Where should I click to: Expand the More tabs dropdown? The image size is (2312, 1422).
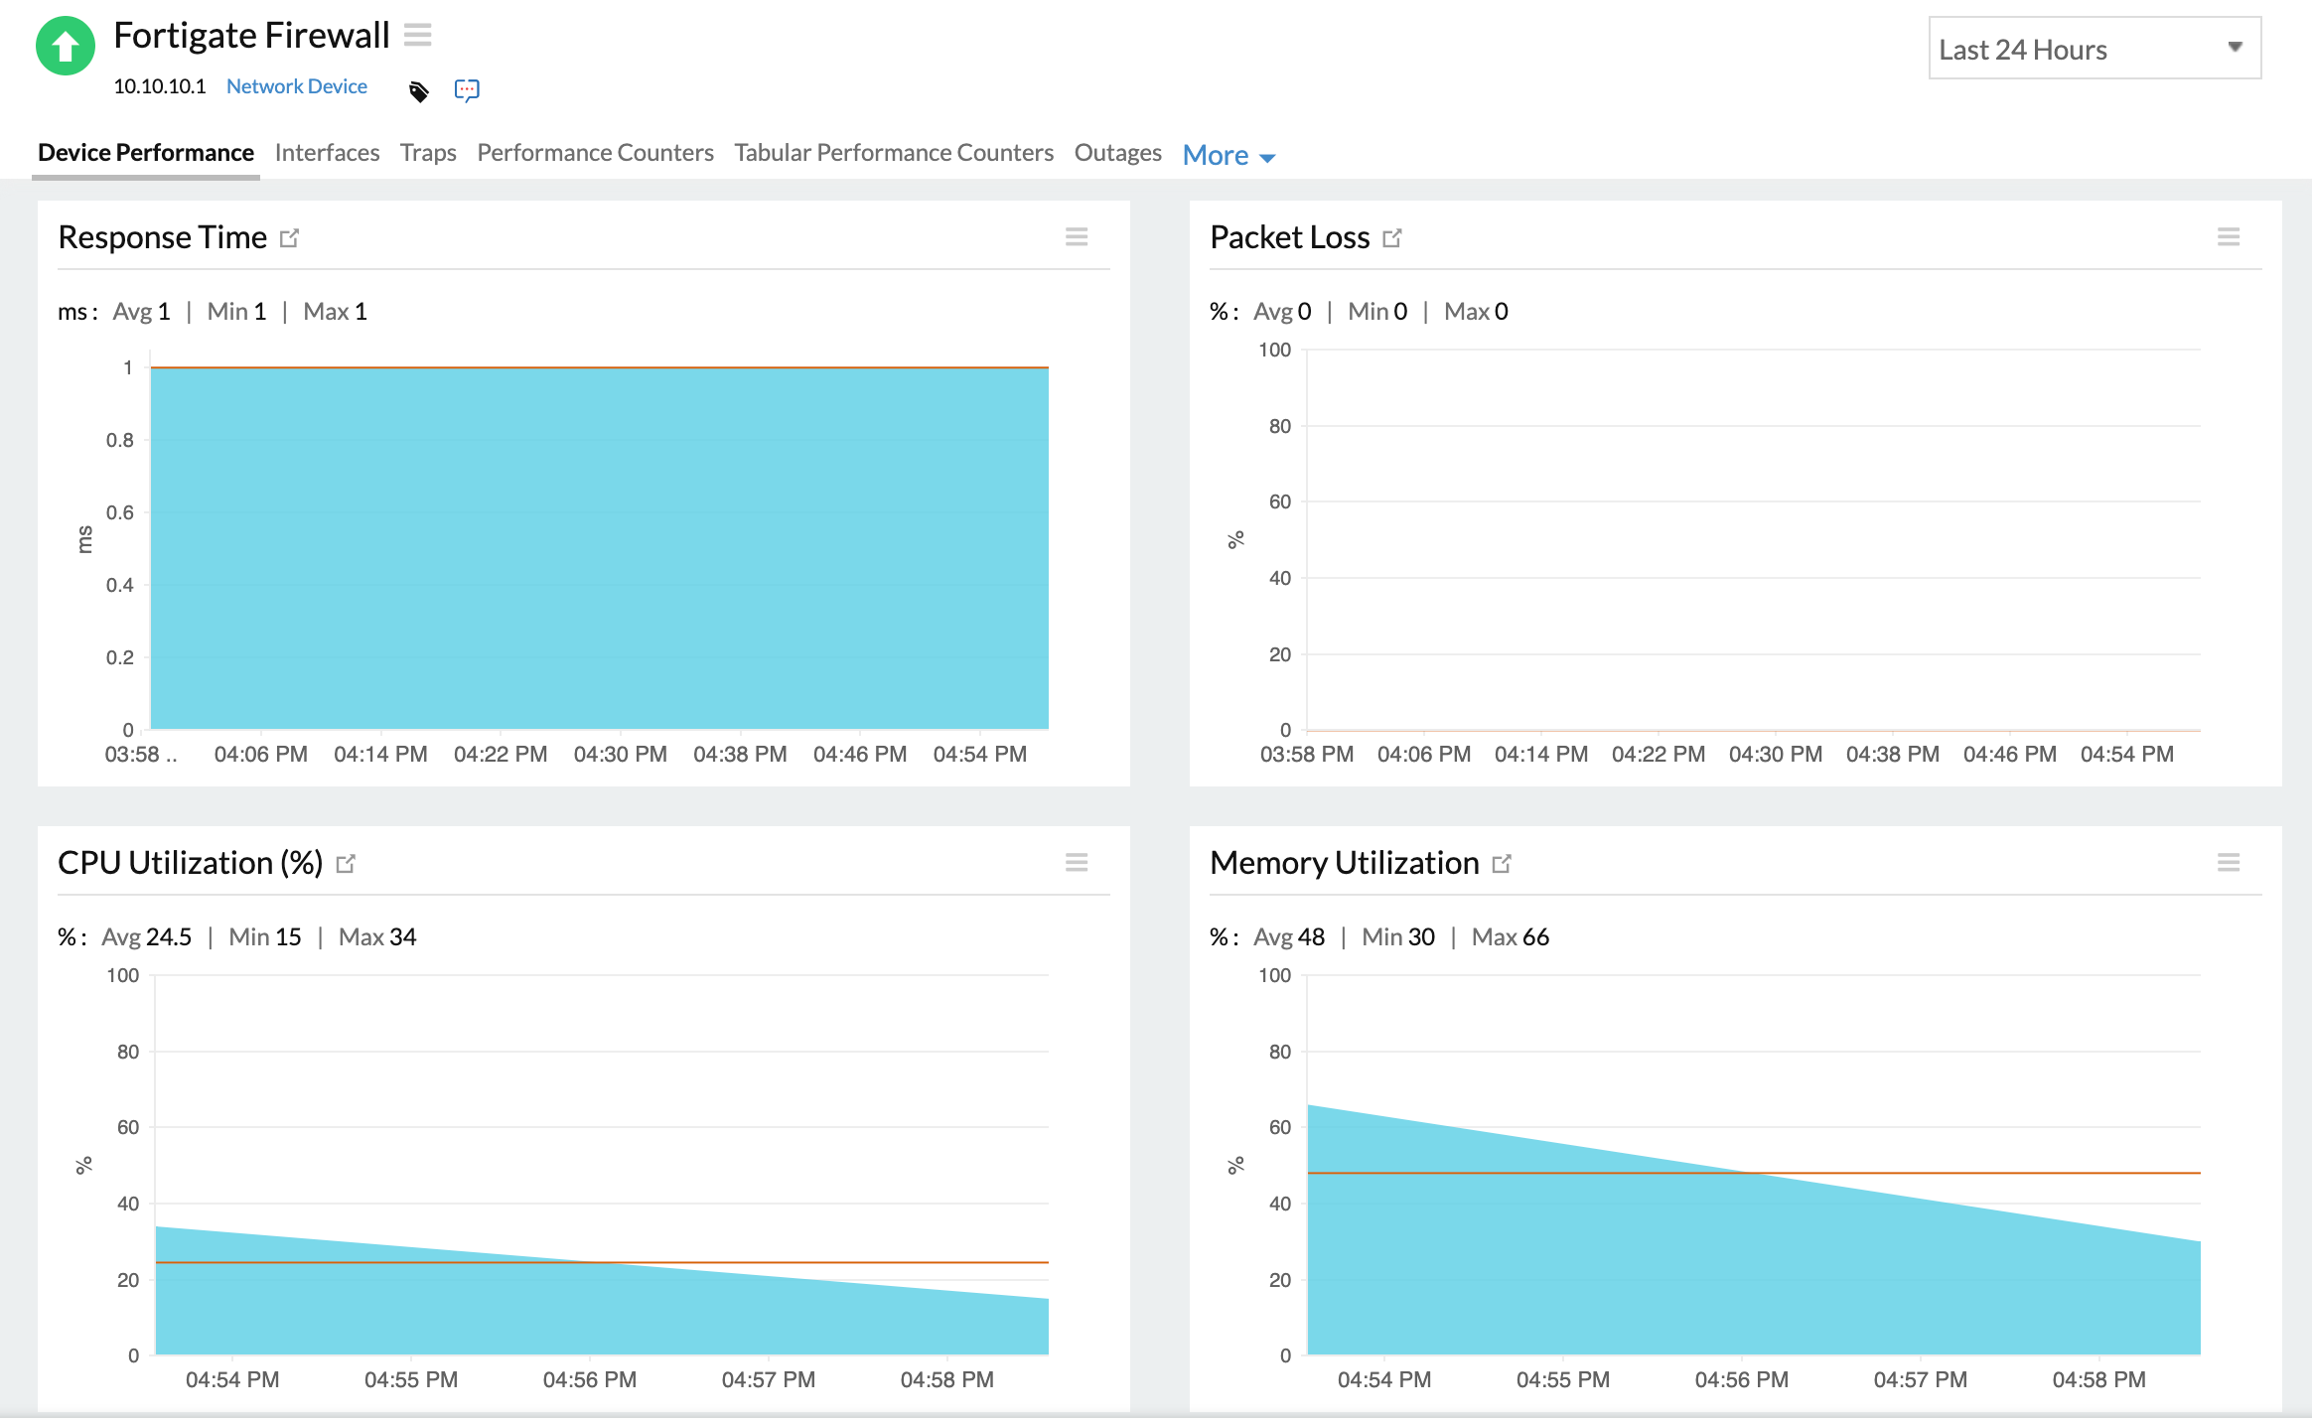point(1228,156)
